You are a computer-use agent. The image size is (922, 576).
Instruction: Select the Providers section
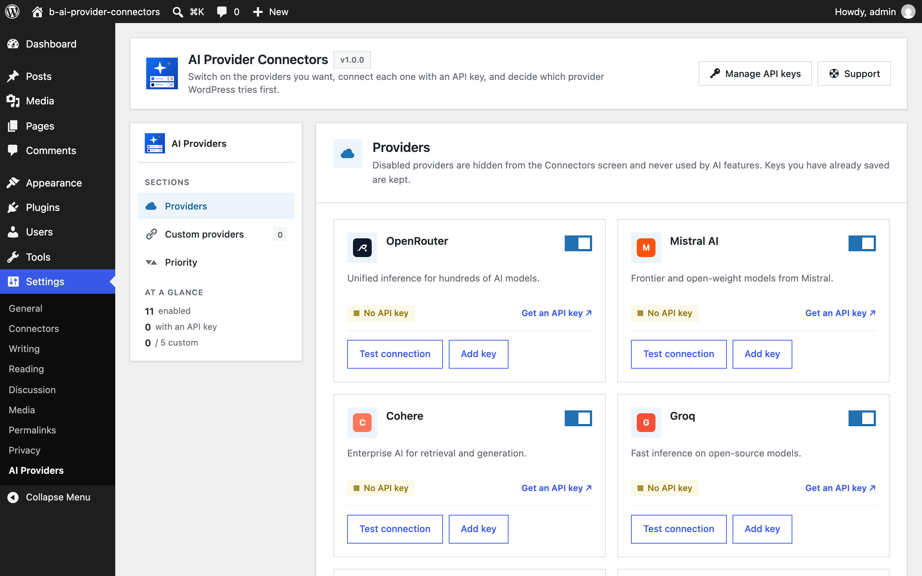(x=216, y=206)
